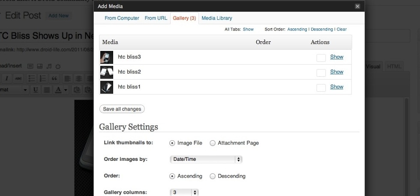
Task: Click Show link for htc bliss3
Action: click(x=336, y=57)
